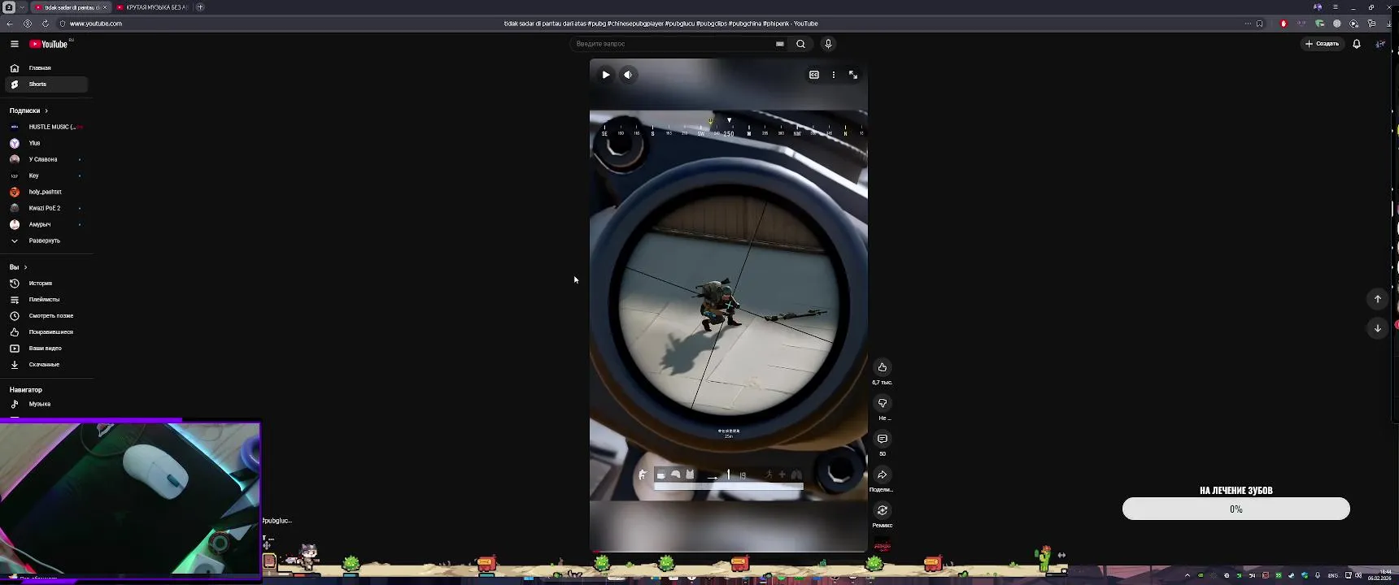The width and height of the screenshot is (1399, 585).
Task: Start voice search with microphone icon
Action: coord(828,44)
